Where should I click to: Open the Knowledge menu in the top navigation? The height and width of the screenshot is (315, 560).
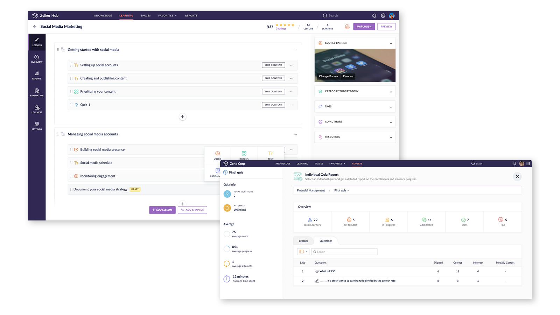pyautogui.click(x=103, y=15)
